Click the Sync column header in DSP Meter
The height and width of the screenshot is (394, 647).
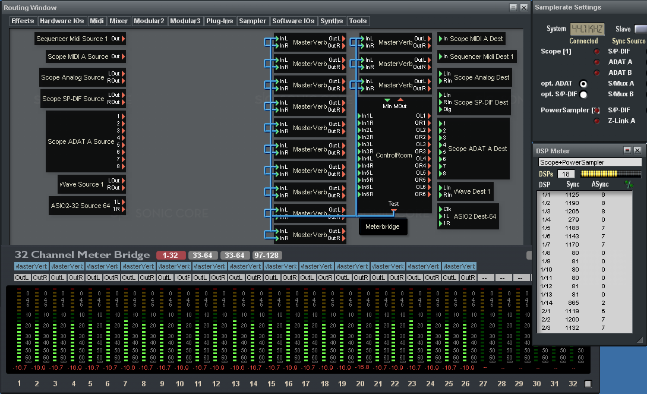(x=573, y=184)
